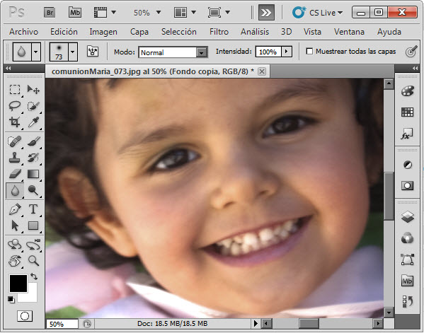424x333 pixels.
Task: Select the Eyedropper tool
Action: tap(33, 122)
